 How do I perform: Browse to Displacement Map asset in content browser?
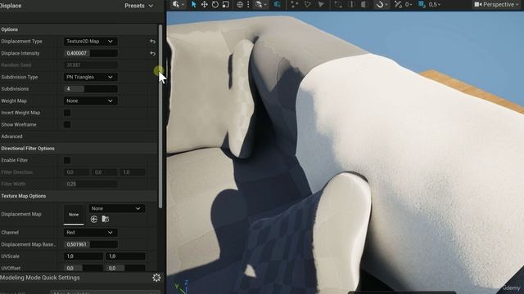tap(106, 219)
